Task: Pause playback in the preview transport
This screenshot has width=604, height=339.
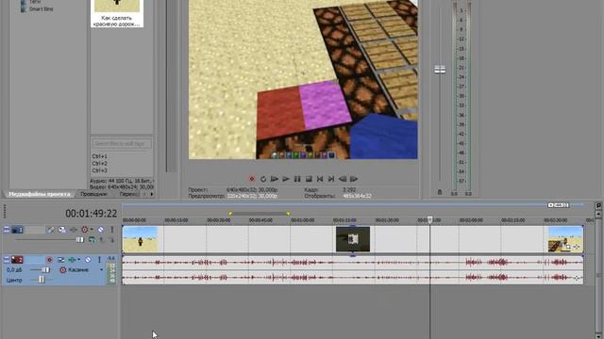Action: 297,179
